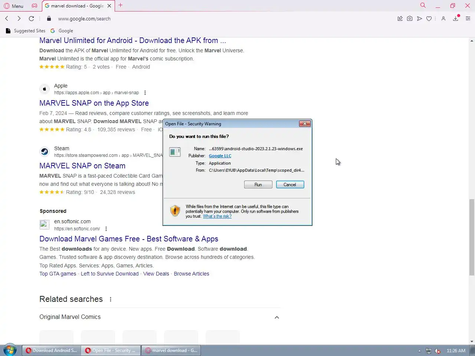
Task: Open Download Marvel Games Free ad
Action: pos(129,239)
